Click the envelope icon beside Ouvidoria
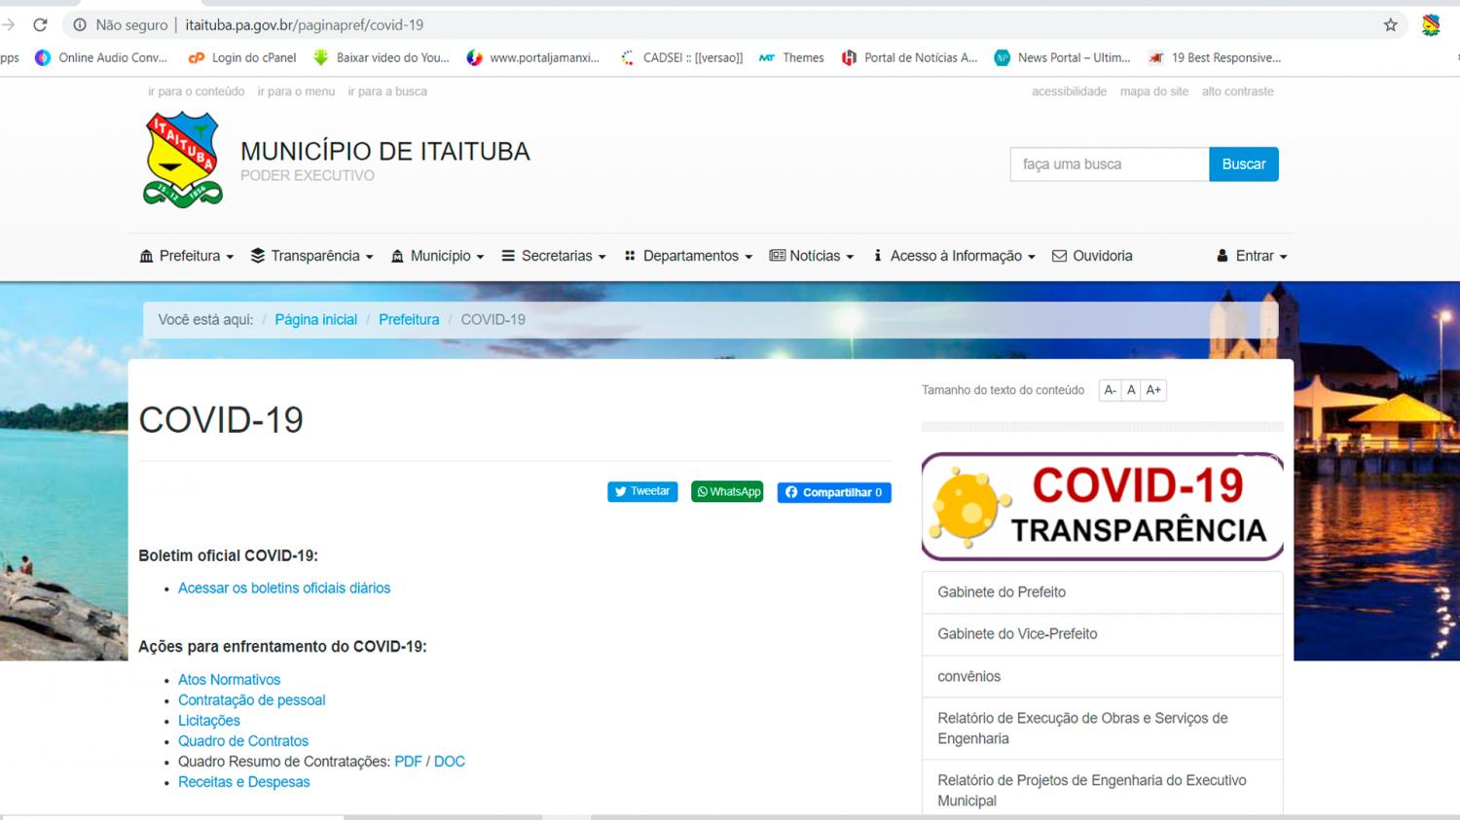 (1058, 256)
